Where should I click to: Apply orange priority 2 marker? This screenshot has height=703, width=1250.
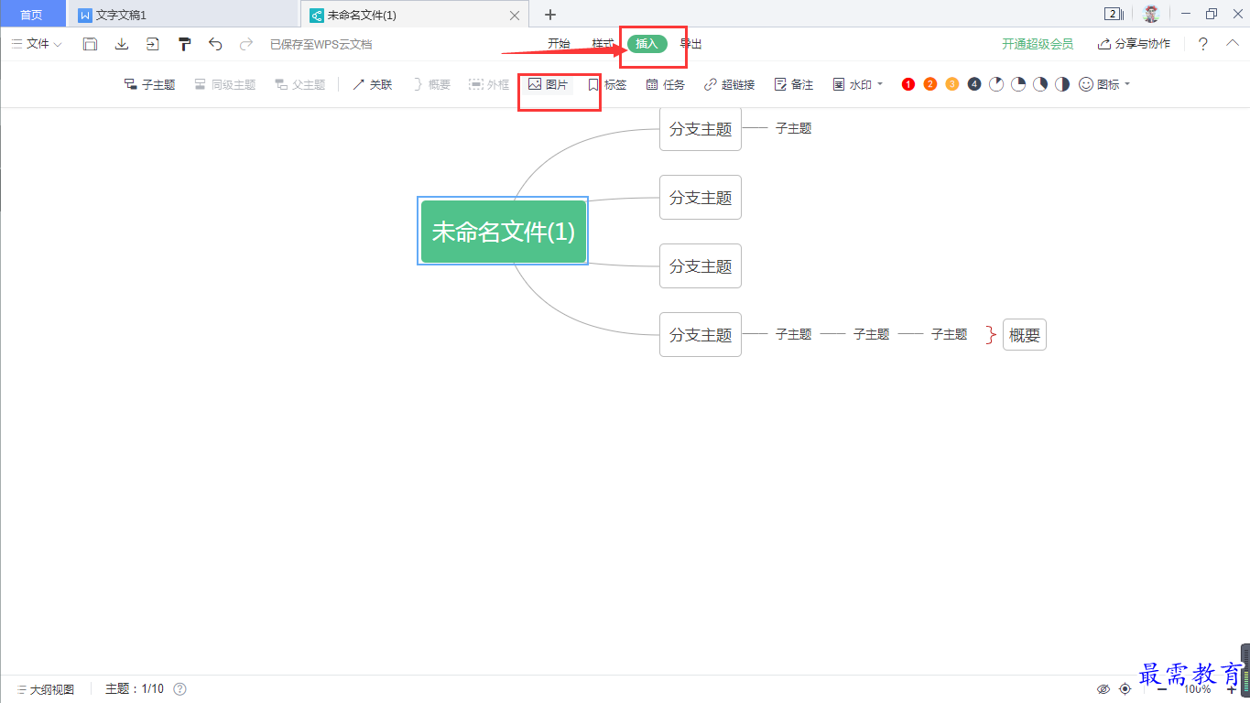[x=930, y=84]
